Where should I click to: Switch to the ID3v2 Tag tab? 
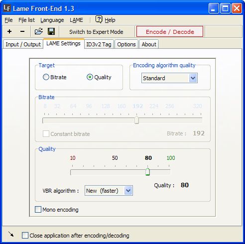pos(99,44)
